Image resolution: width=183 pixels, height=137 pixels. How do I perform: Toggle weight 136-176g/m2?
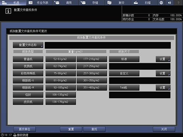click(61, 102)
